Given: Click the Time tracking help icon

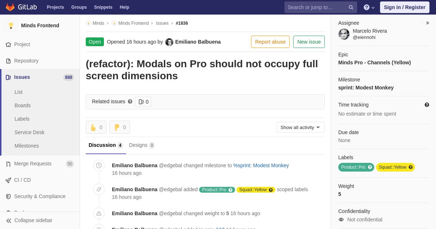Looking at the screenshot, I should [x=427, y=105].
